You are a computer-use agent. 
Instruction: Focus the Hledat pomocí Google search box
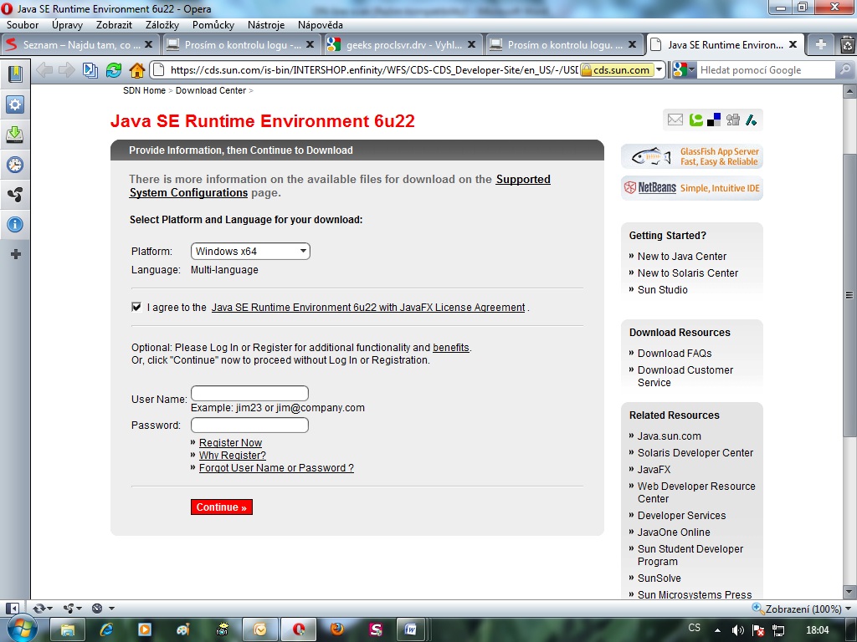(x=766, y=70)
